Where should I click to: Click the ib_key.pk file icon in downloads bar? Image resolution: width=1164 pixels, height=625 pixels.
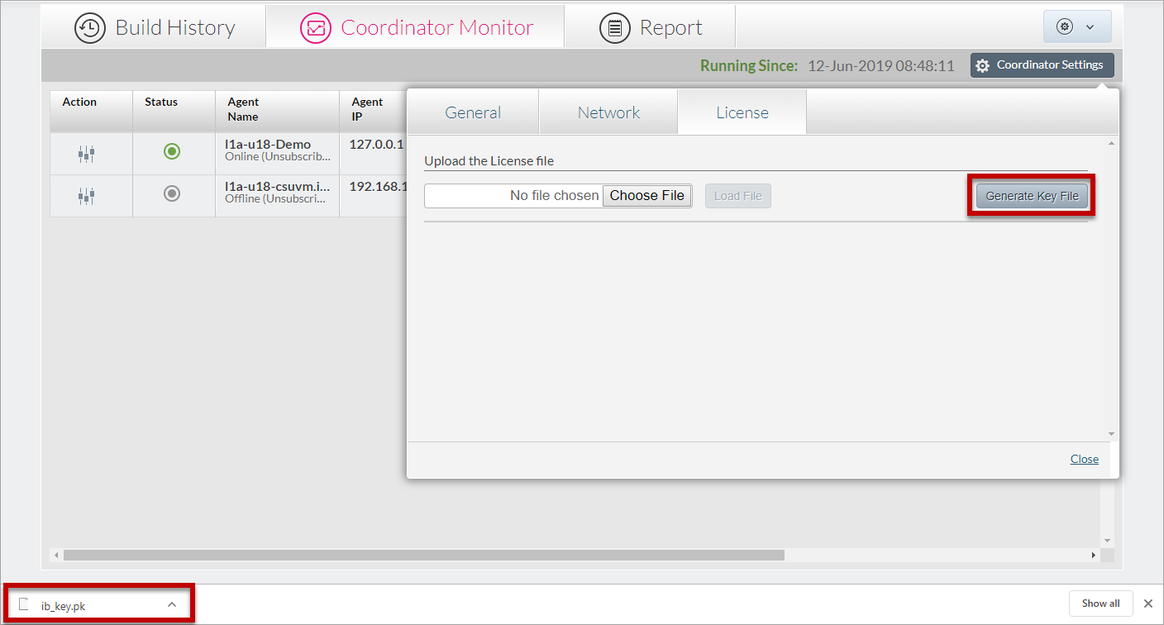coord(25,604)
